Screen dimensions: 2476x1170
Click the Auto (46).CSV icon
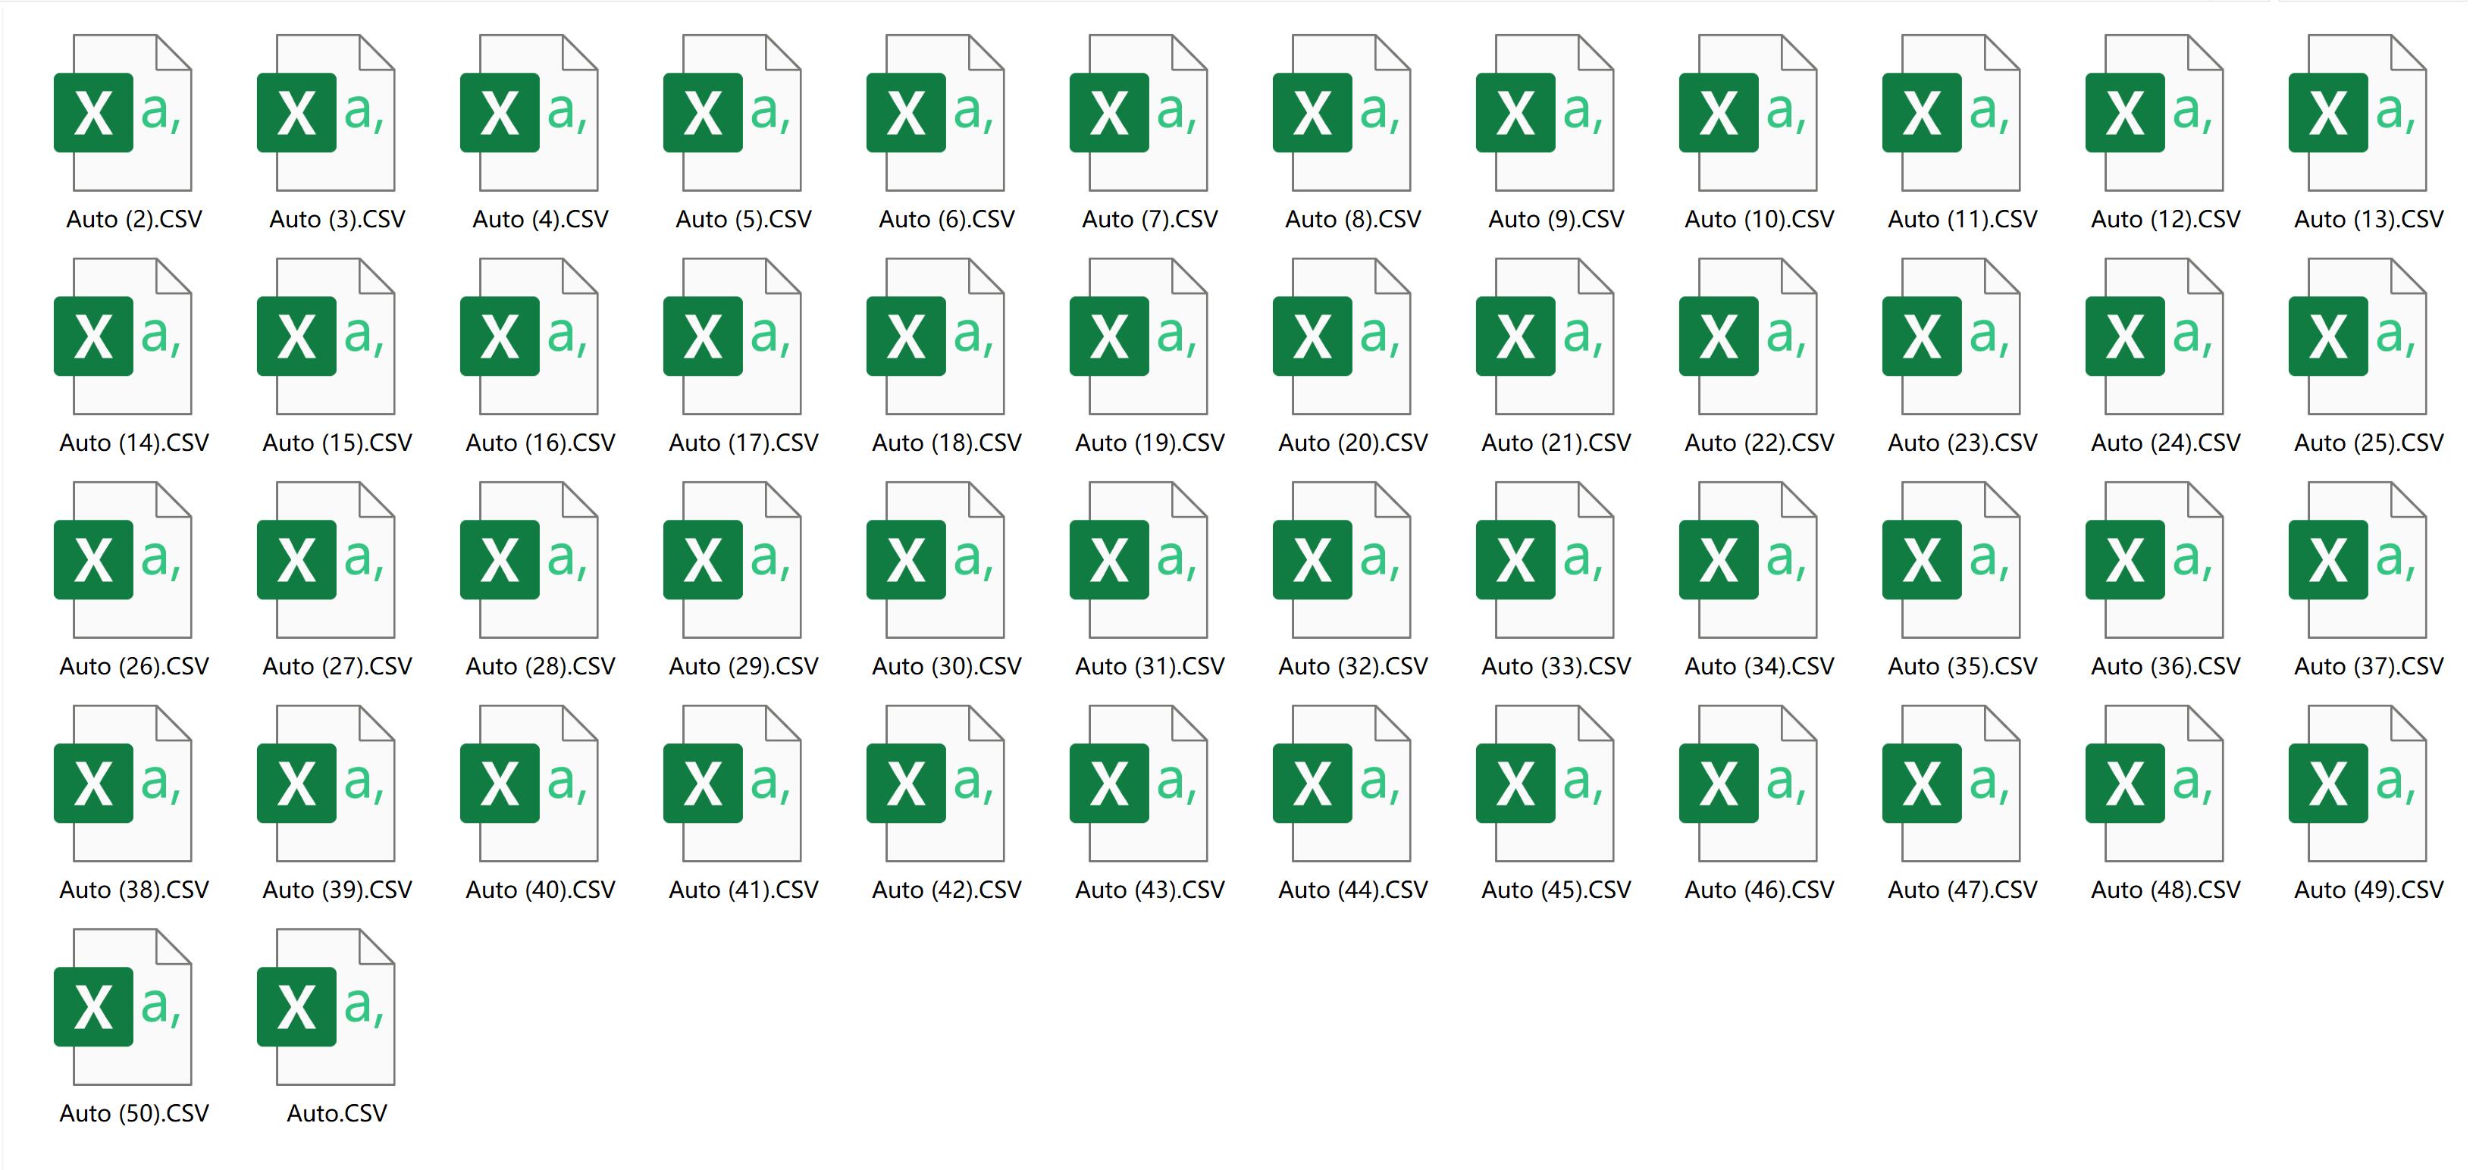coord(1748,784)
